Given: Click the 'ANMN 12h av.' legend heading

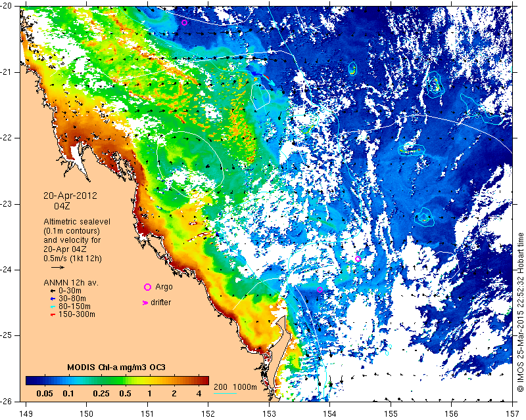Looking at the screenshot, I should point(71,283).
